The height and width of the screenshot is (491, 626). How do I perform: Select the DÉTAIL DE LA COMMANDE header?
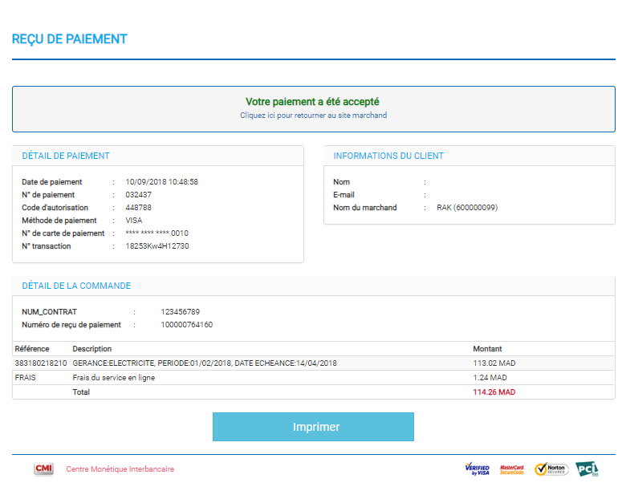76,286
